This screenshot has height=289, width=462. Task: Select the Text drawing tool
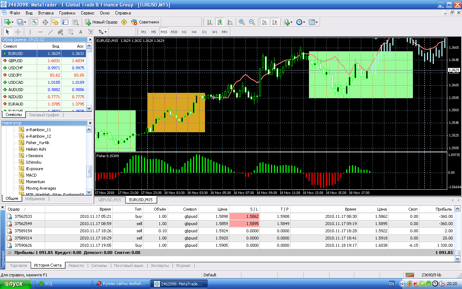tap(80, 32)
